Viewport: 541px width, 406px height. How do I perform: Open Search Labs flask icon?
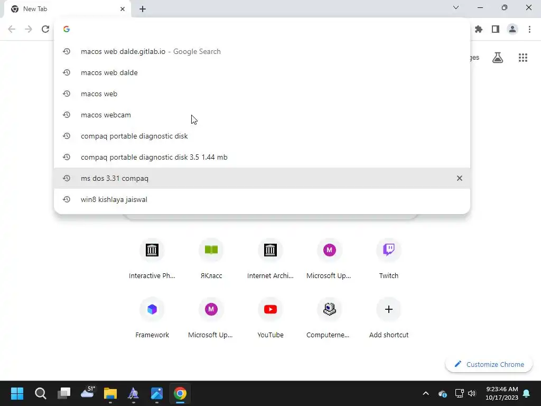pyautogui.click(x=498, y=58)
